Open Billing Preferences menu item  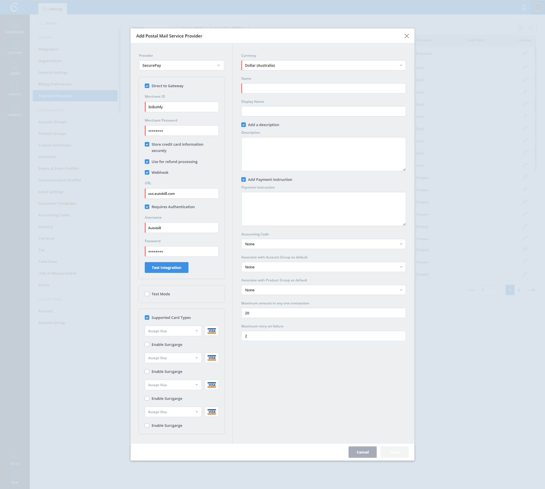55,84
